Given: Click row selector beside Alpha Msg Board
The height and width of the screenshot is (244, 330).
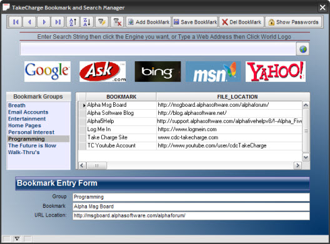Looking at the screenshot, I should 82,105.
